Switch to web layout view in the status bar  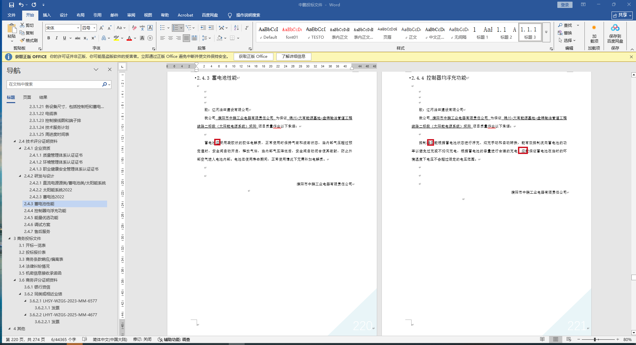tap(569, 339)
